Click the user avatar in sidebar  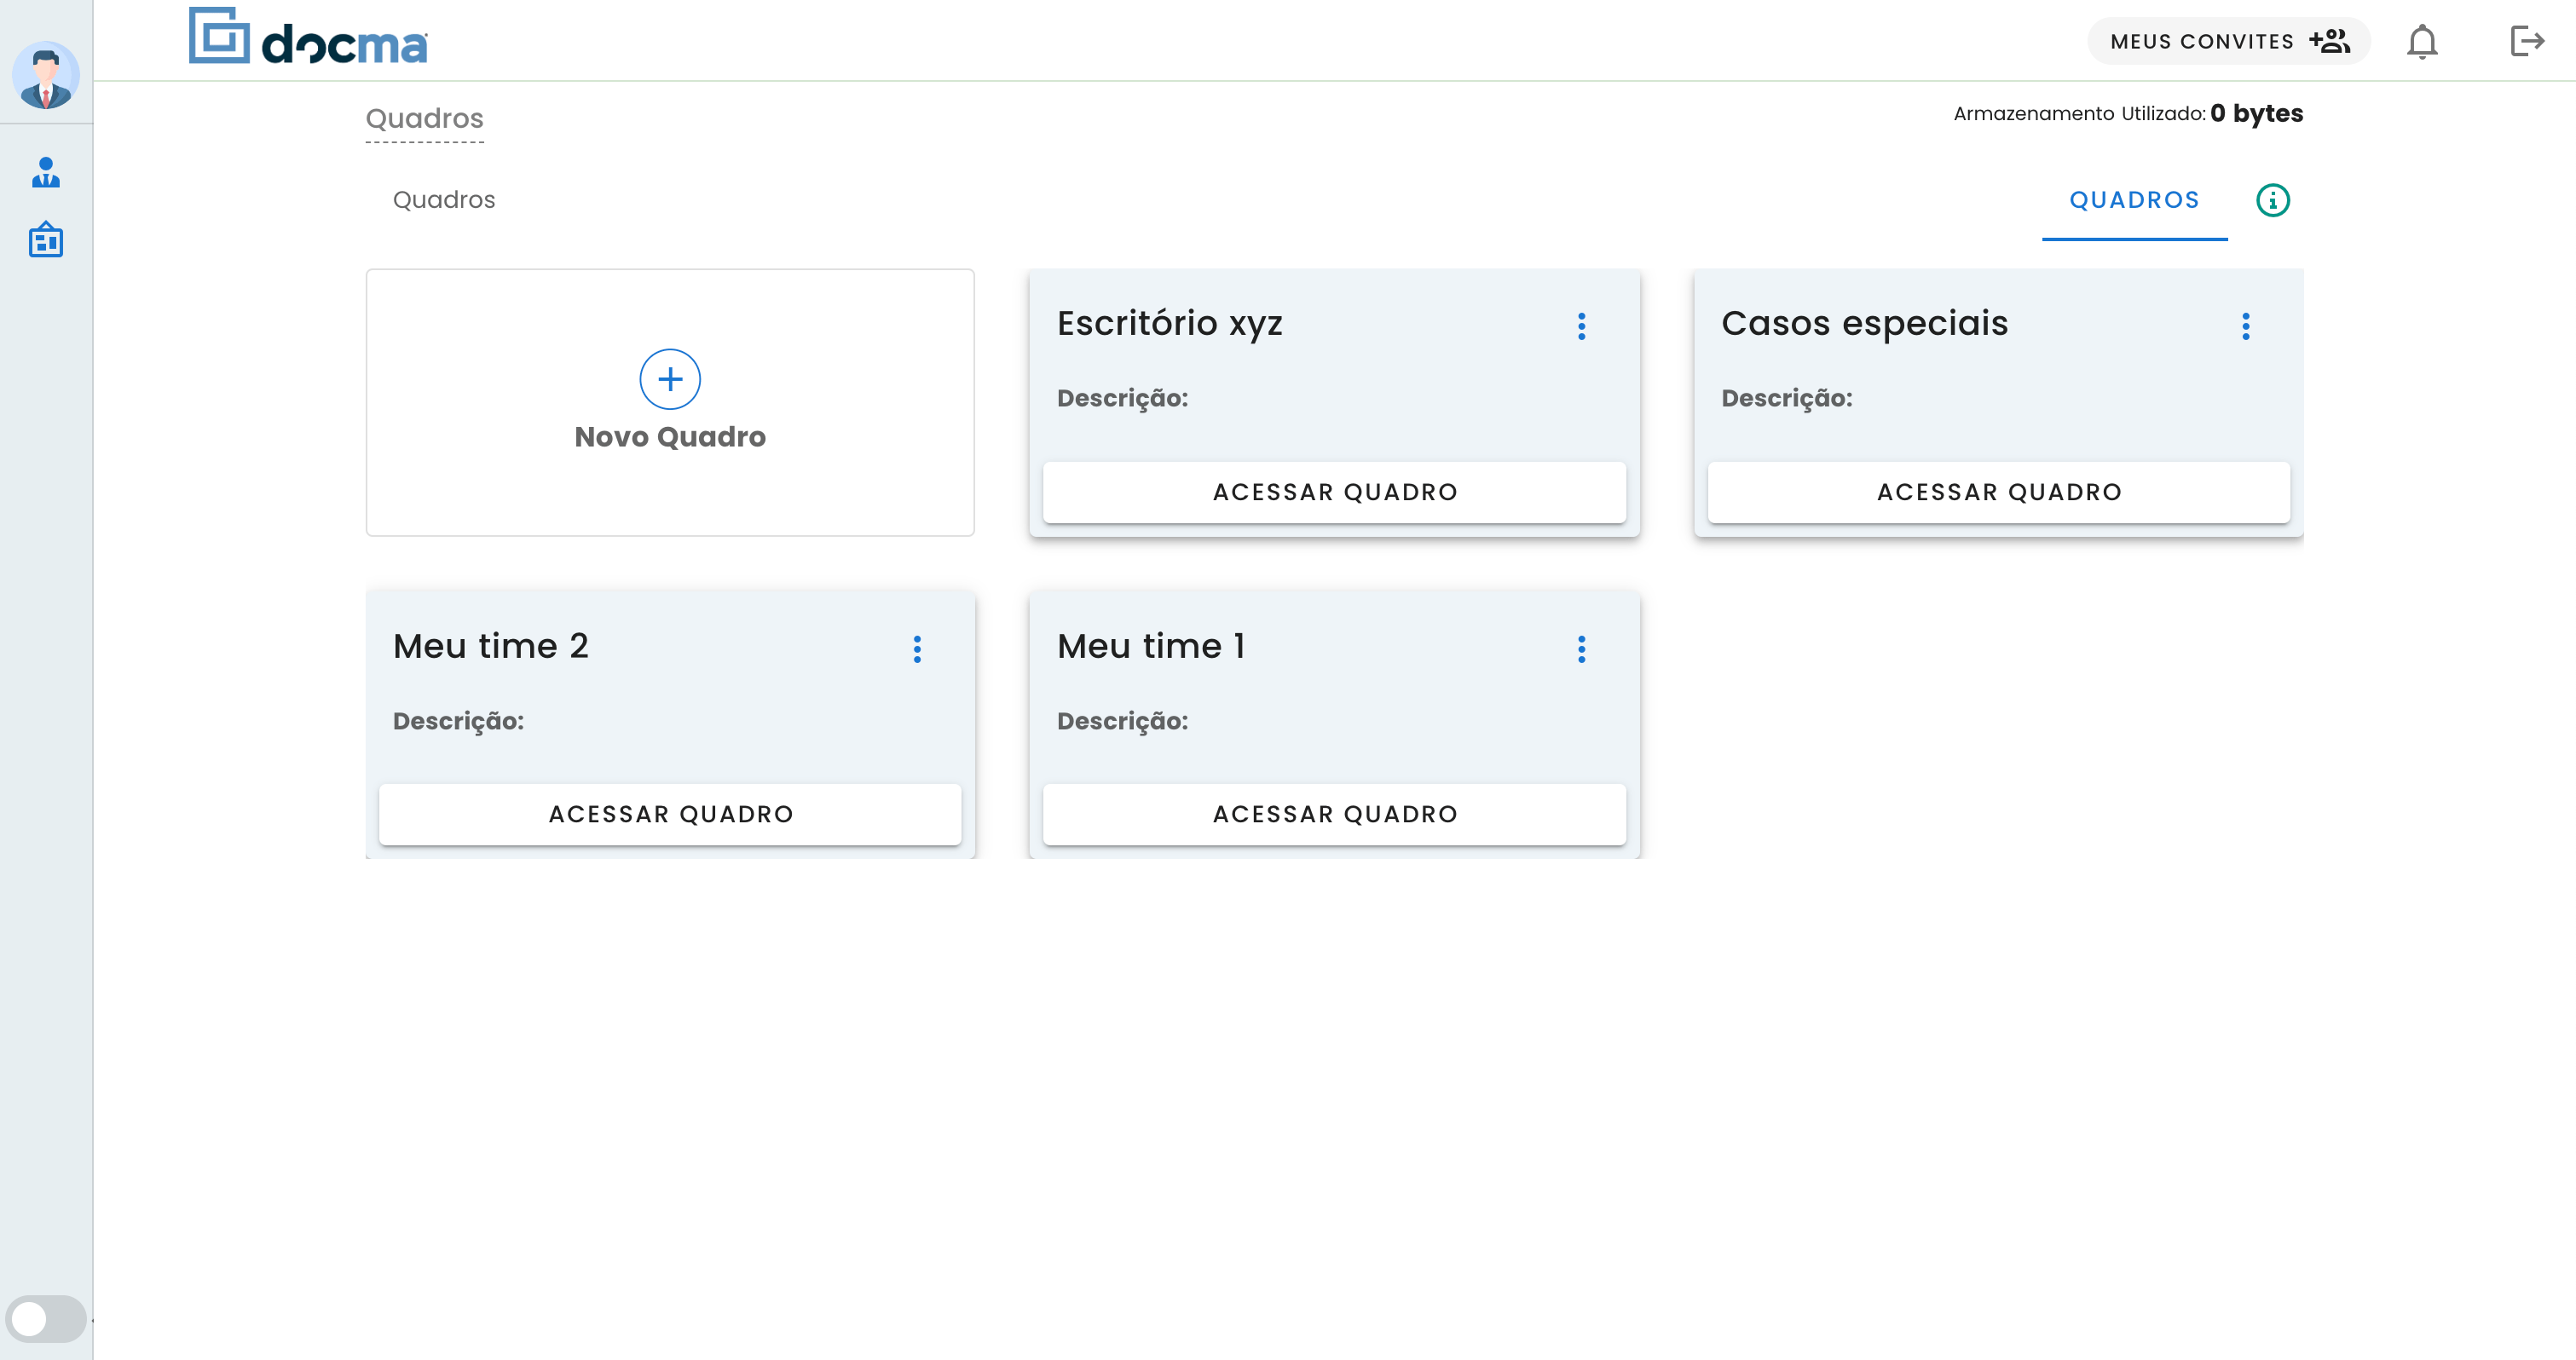[45, 76]
